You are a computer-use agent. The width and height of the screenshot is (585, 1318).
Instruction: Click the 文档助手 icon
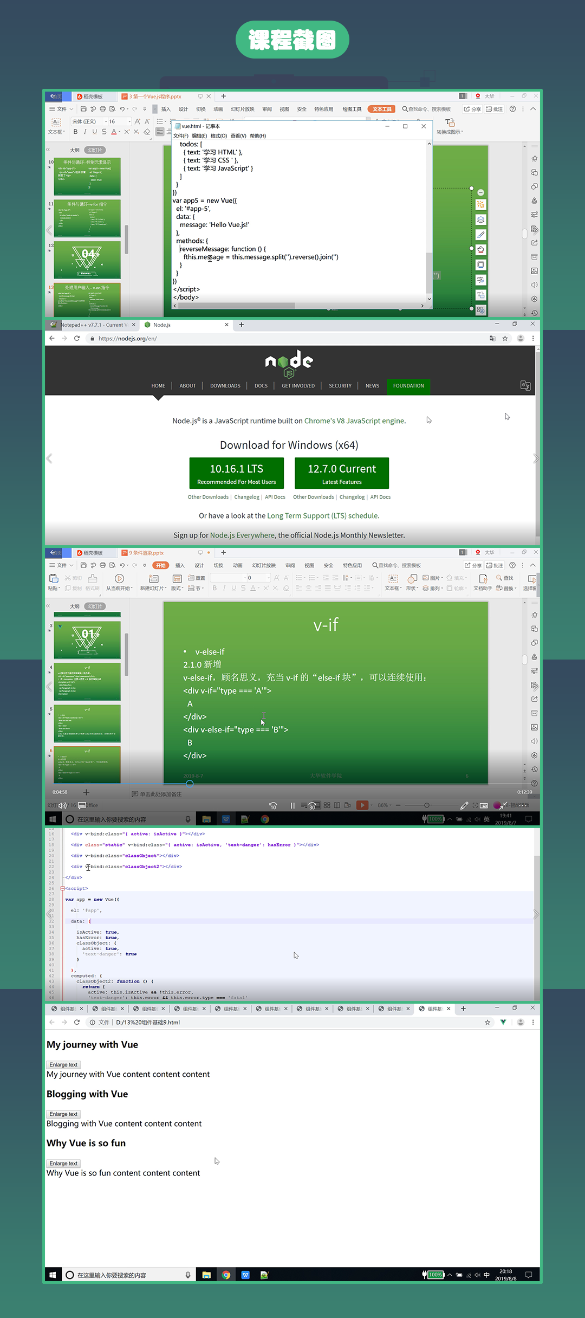tap(483, 583)
